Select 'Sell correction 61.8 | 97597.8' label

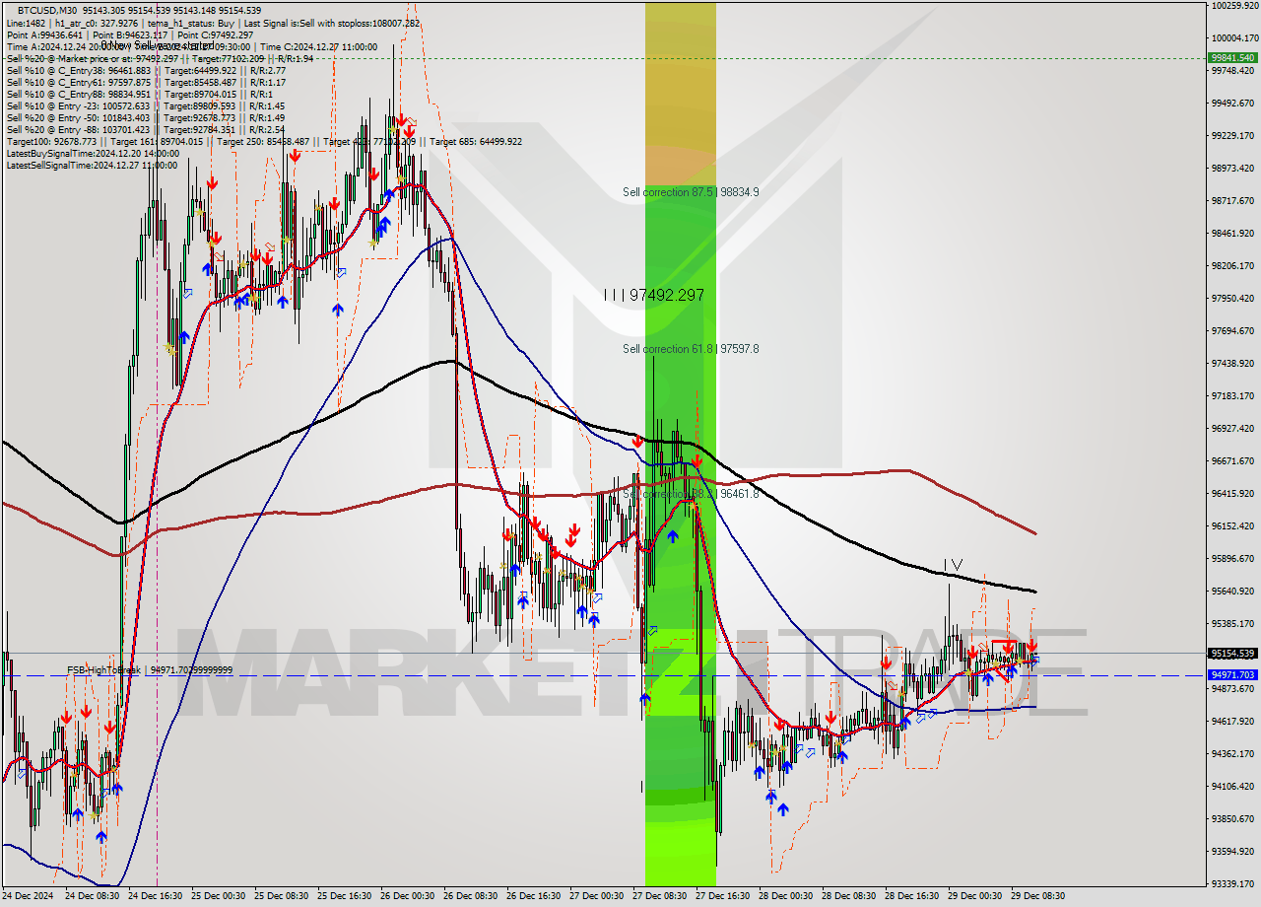[691, 349]
